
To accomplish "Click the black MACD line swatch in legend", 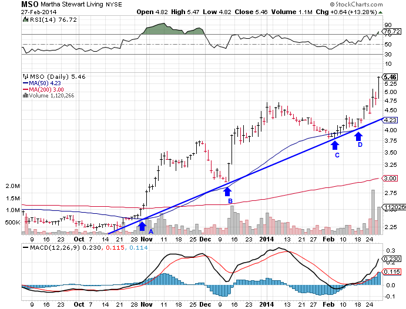I will [x=26, y=248].
